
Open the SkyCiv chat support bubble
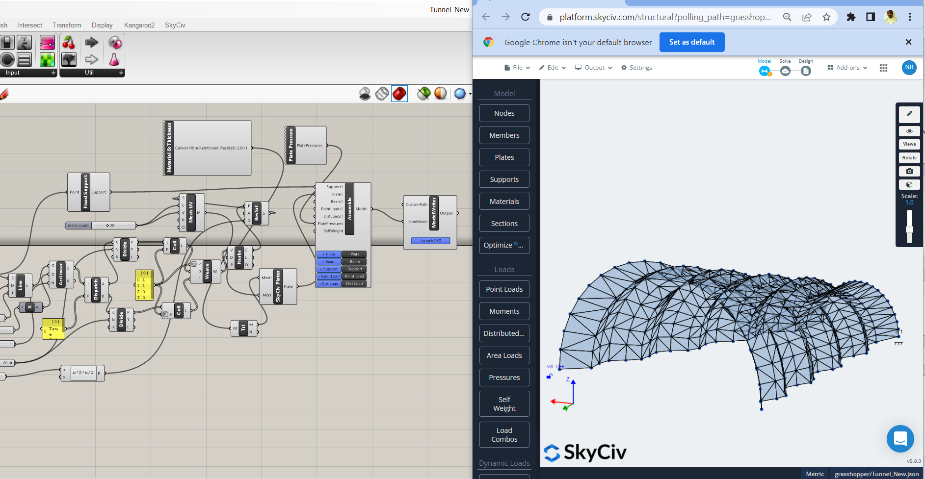point(900,439)
